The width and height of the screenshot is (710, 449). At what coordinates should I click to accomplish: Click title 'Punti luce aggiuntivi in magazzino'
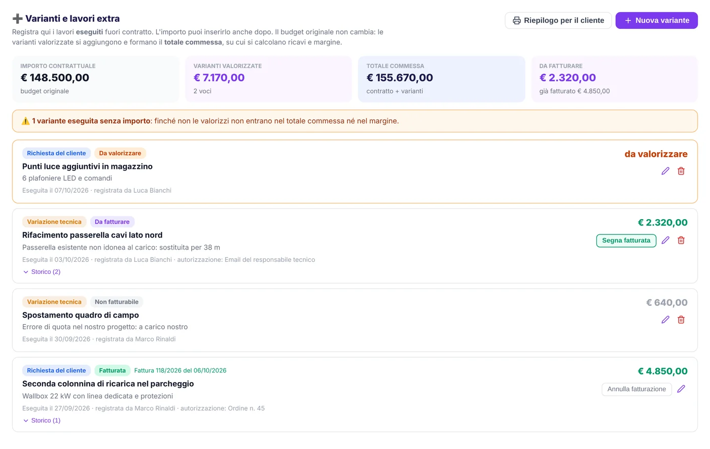[x=87, y=166]
